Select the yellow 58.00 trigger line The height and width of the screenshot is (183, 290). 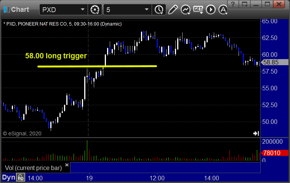(97, 66)
